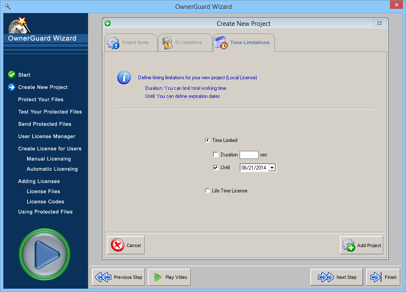The height and width of the screenshot is (292, 406).
Task: Go to Start step in sidebar
Action: [24, 75]
